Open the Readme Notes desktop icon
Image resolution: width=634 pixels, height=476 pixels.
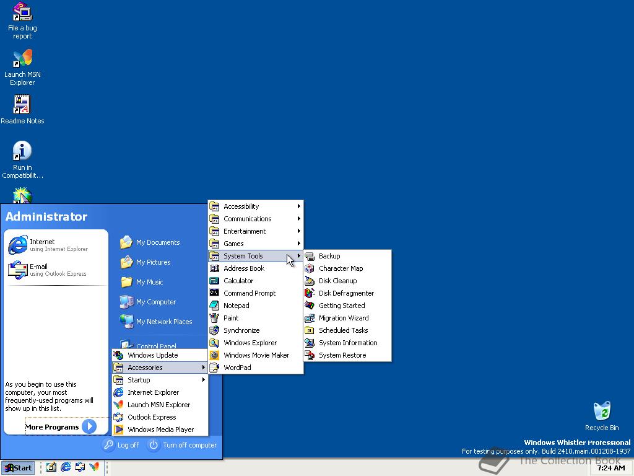coord(22,109)
